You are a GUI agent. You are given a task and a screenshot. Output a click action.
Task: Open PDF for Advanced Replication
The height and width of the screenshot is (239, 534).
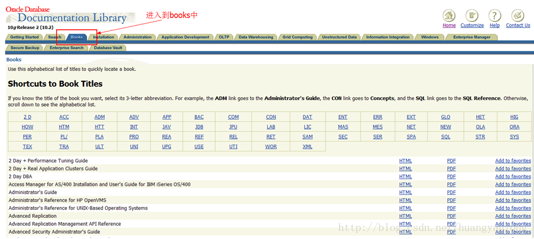[x=451, y=216]
